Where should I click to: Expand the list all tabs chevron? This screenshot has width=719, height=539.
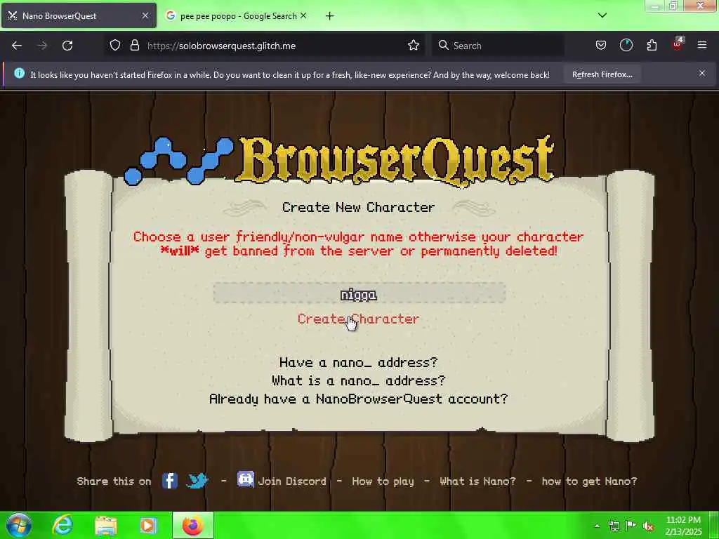pos(602,15)
